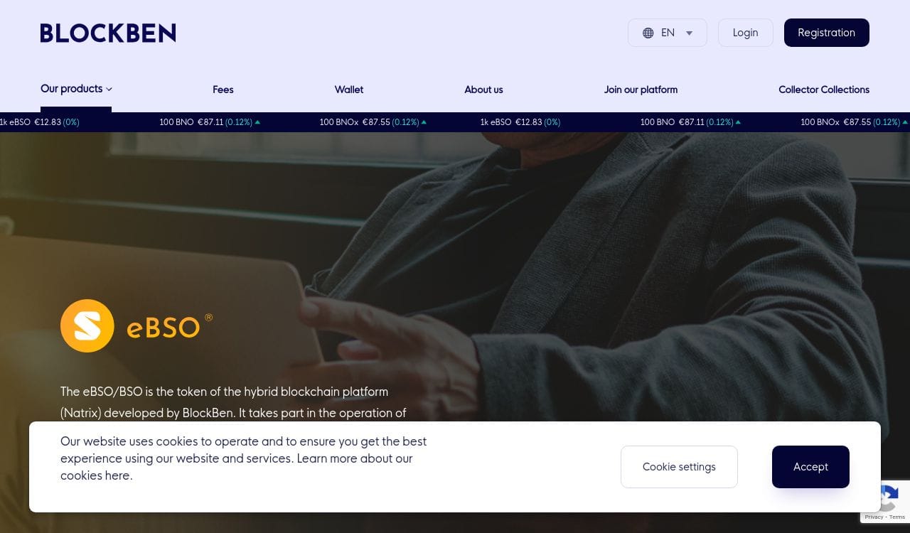910x533 pixels.
Task: Open the About us page
Action: click(483, 90)
